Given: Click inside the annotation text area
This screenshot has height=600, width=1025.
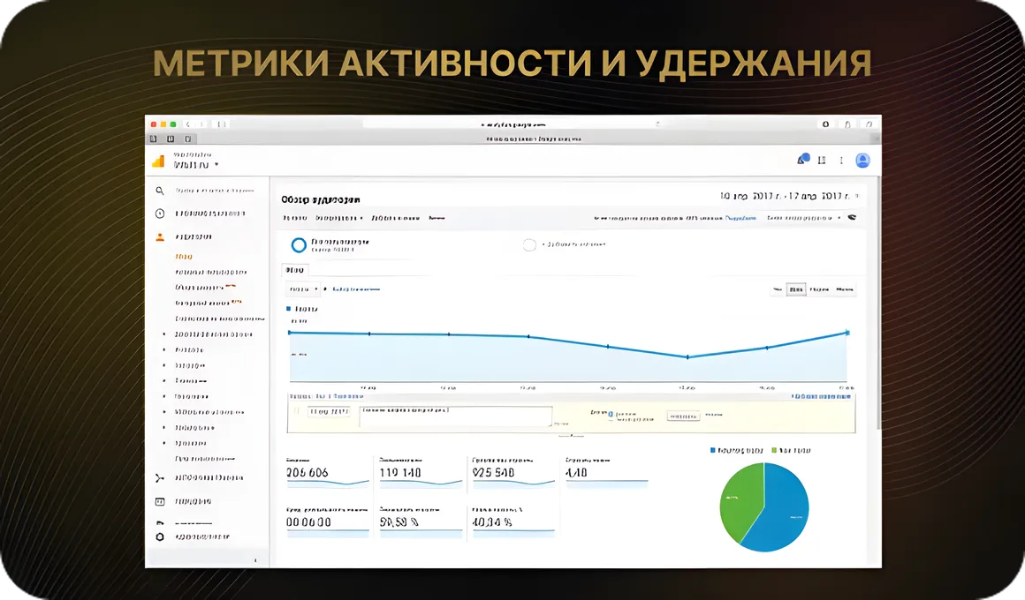Looking at the screenshot, I should click(x=456, y=416).
